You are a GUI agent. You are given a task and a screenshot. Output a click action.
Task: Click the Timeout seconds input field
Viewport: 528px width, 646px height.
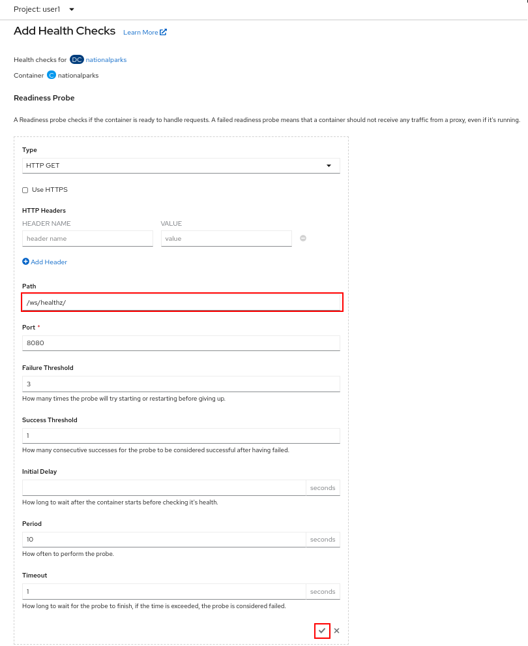pyautogui.click(x=164, y=592)
